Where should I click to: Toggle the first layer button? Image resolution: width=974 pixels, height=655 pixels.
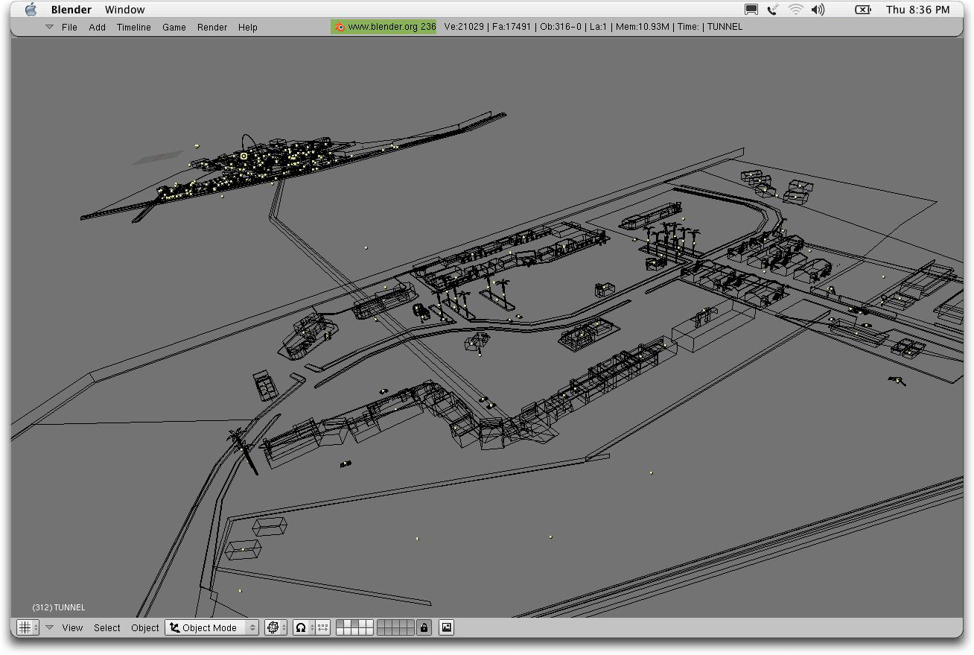(x=340, y=624)
